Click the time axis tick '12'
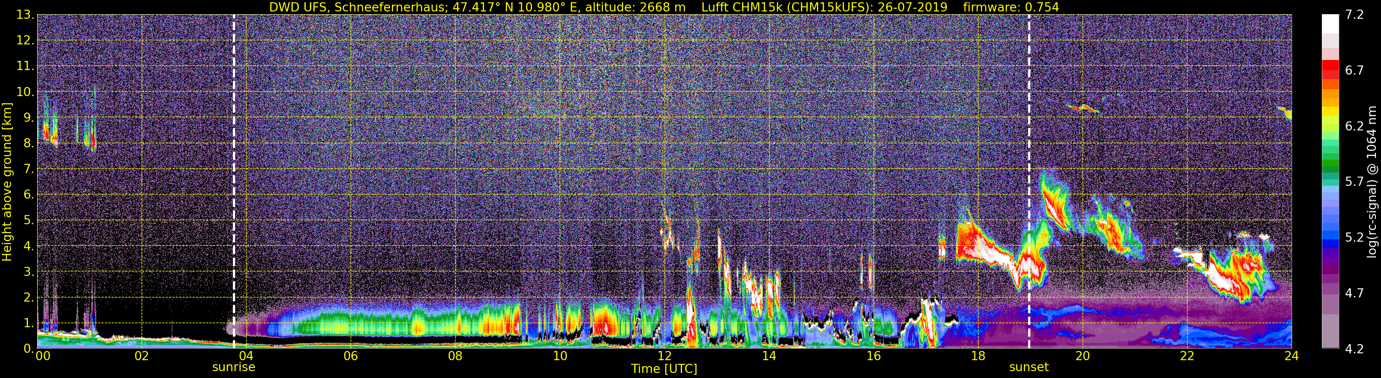The height and width of the screenshot is (378, 1381). click(664, 356)
